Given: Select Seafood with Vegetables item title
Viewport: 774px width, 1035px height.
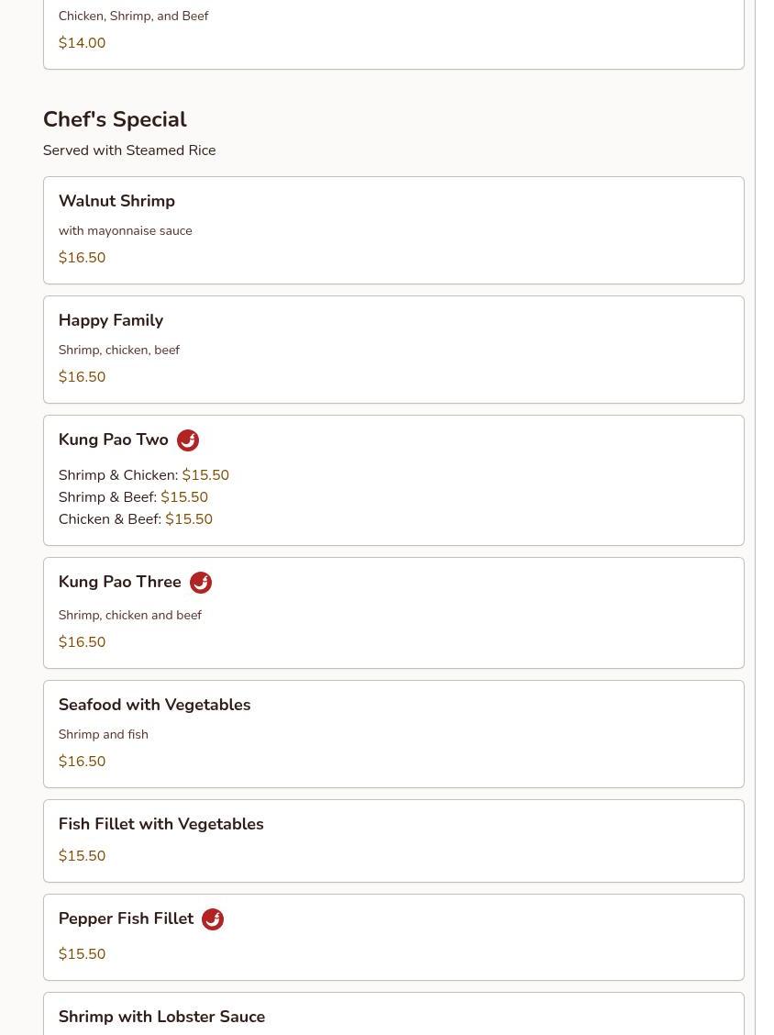Looking at the screenshot, I should coord(154,705).
